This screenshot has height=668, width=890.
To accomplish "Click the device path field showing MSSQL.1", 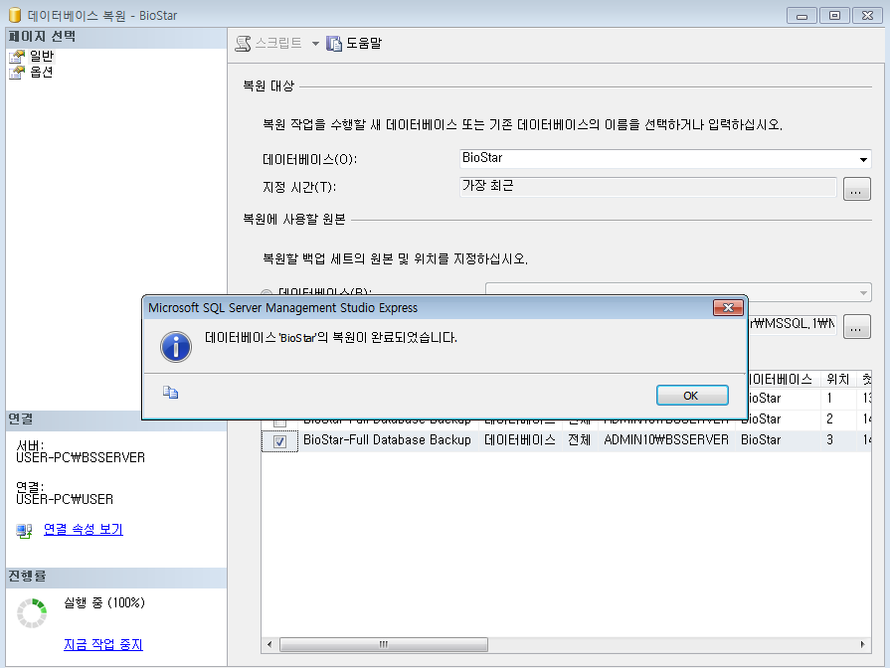I will pyautogui.click(x=792, y=323).
